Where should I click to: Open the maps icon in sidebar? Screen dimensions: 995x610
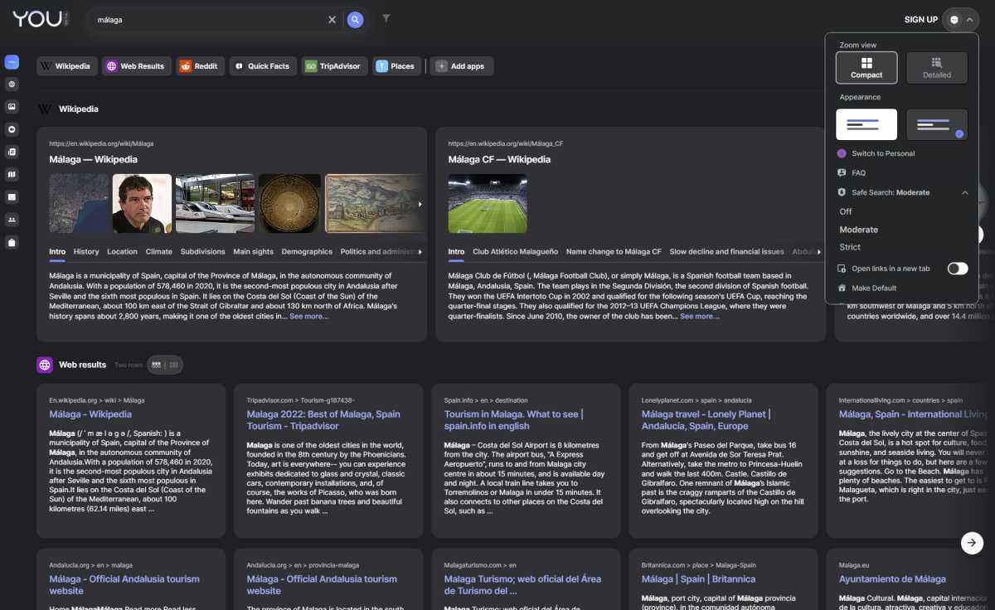[12, 174]
